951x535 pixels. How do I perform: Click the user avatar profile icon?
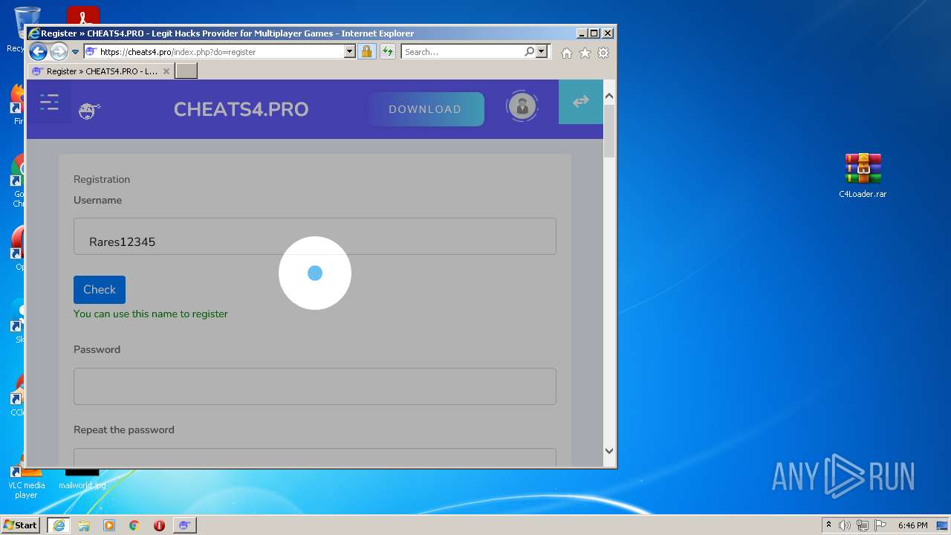522,106
